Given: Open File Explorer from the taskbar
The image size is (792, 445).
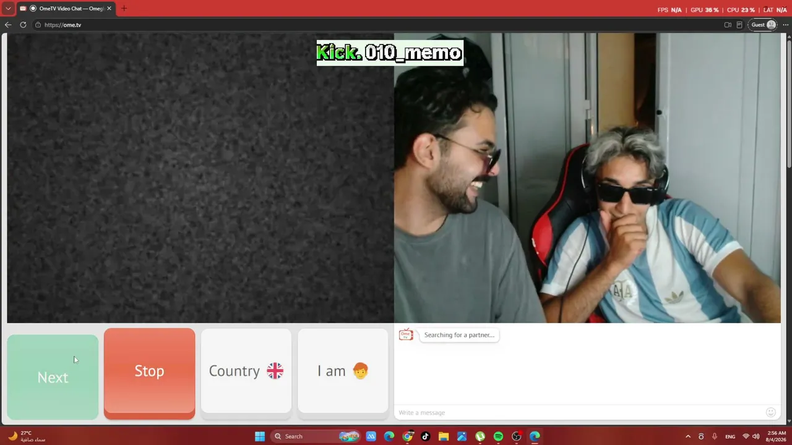Looking at the screenshot, I should [444, 436].
